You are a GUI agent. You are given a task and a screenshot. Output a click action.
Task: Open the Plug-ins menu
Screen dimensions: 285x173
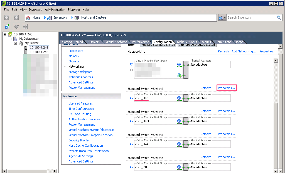tap(73, 10)
